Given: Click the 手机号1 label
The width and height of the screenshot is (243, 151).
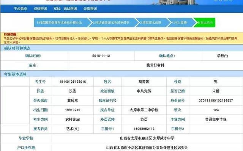Looking at the screenshot, I should coord(107,129).
